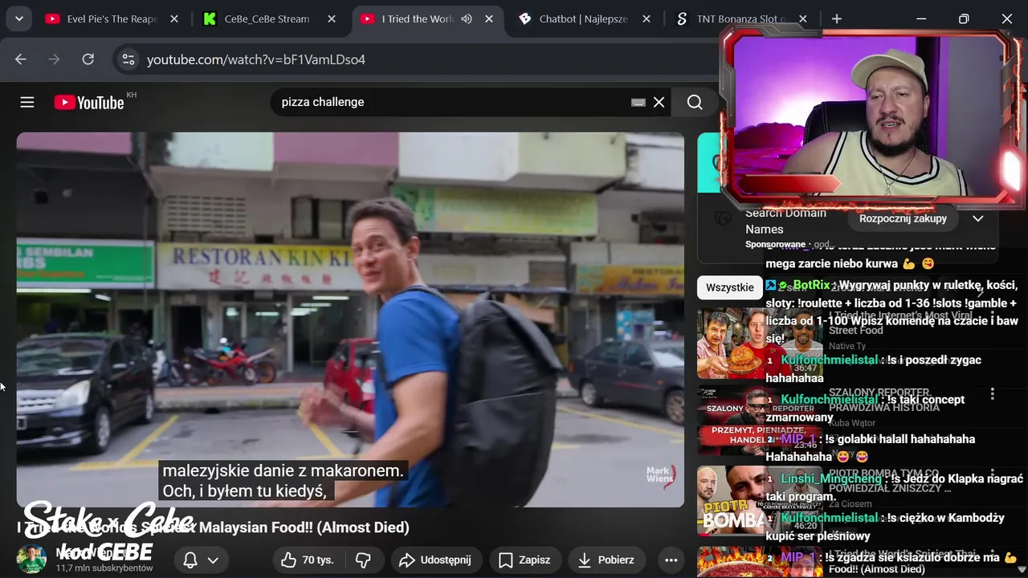Image resolution: width=1028 pixels, height=578 pixels.
Task: Click the '(Almost Died)' video title text
Action: point(363,527)
